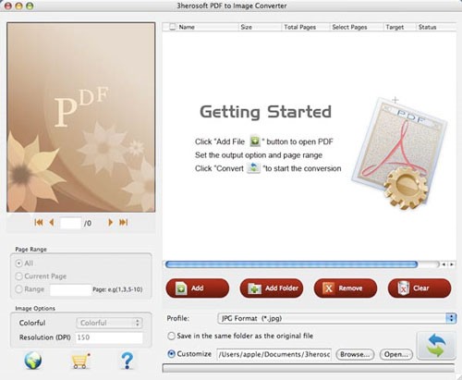462x380 pixels.
Task: Click the Clear button
Action: point(419,288)
